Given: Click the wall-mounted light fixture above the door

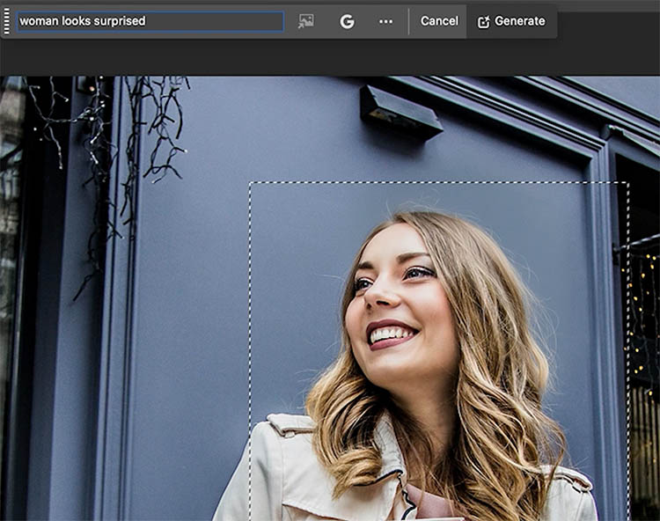Looking at the screenshot, I should (x=400, y=112).
